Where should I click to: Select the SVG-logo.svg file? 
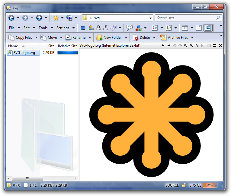[23, 53]
